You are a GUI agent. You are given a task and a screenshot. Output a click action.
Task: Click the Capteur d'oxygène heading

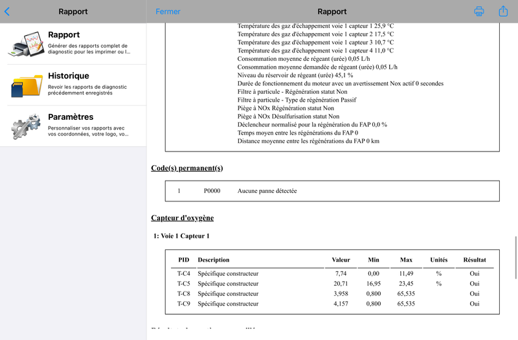click(x=183, y=218)
